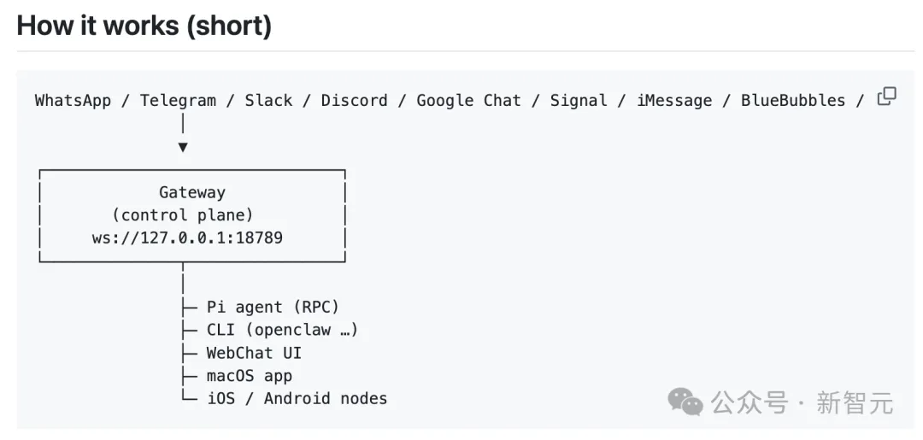Click the word WhatsApp in the code block
The height and width of the screenshot is (440, 923).
[x=73, y=101]
